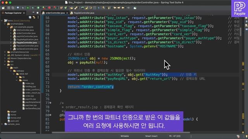
Task: Select PaypleController.java in Package Explorer tree
Action: tap(26, 42)
